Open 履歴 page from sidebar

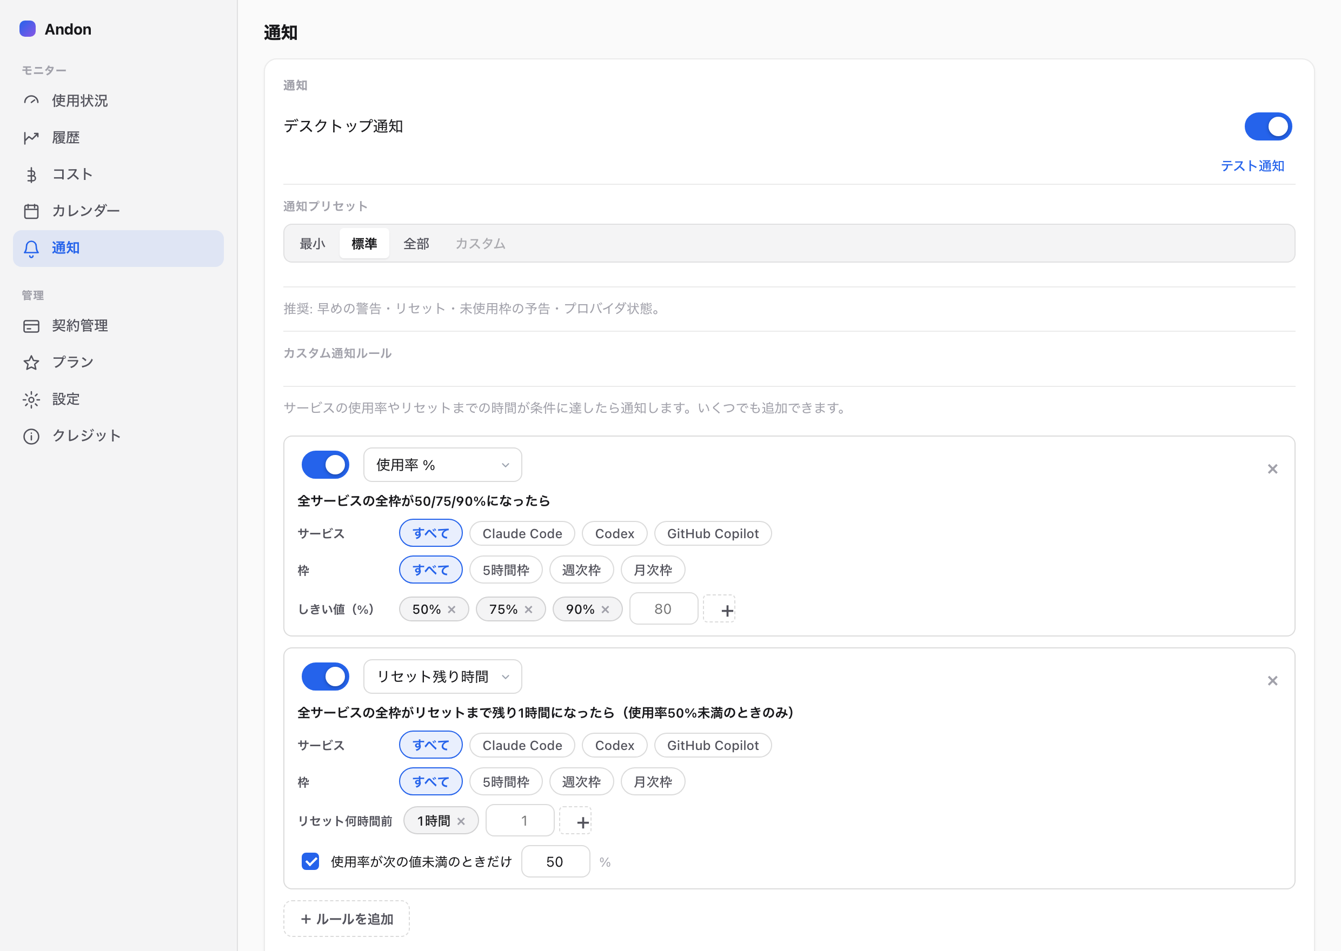pos(118,138)
